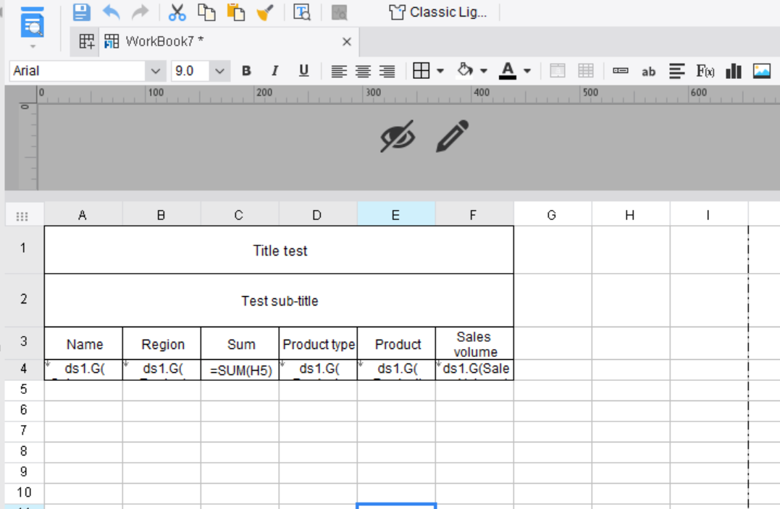780x509 pixels.
Task: Toggle bold formatting
Action: pos(246,71)
